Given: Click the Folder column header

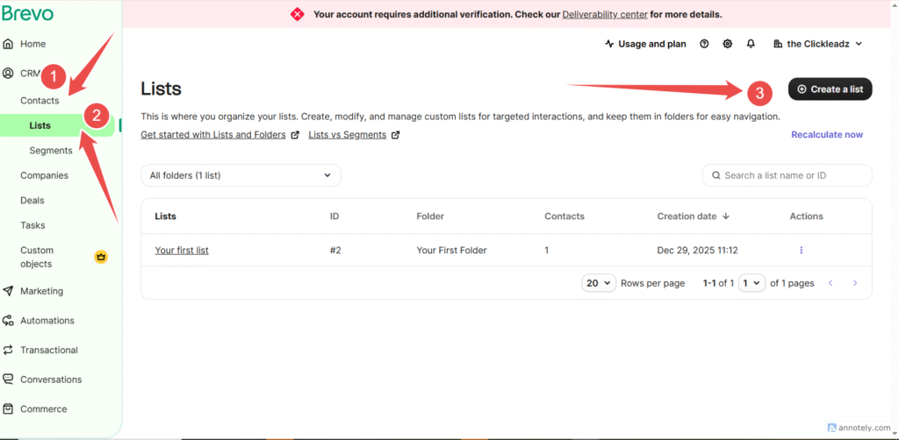Looking at the screenshot, I should point(430,216).
